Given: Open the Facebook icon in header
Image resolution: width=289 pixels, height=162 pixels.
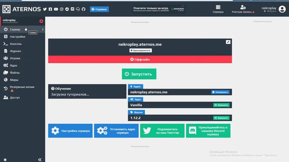Looking at the screenshot, I should (x=50, y=9).
